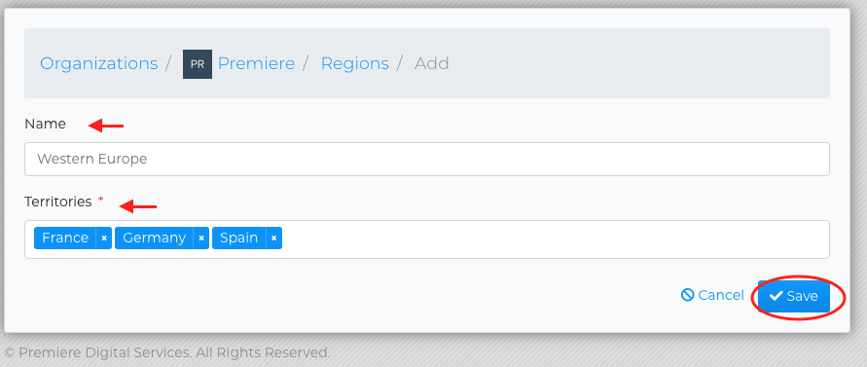Select the Germany tag label
The height and width of the screenshot is (367, 867).
(x=155, y=239)
